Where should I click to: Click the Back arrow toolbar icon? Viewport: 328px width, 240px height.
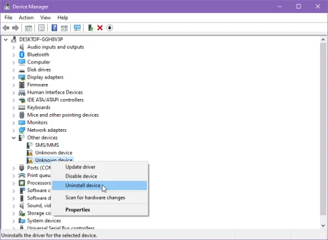pyautogui.click(x=6, y=28)
